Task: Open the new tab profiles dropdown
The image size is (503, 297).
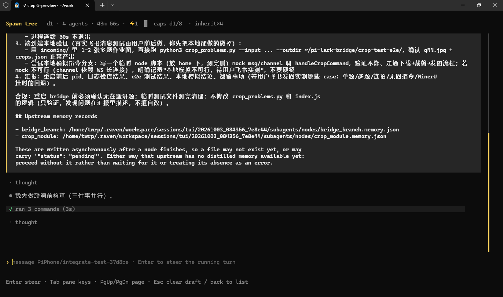Action: [112, 5]
